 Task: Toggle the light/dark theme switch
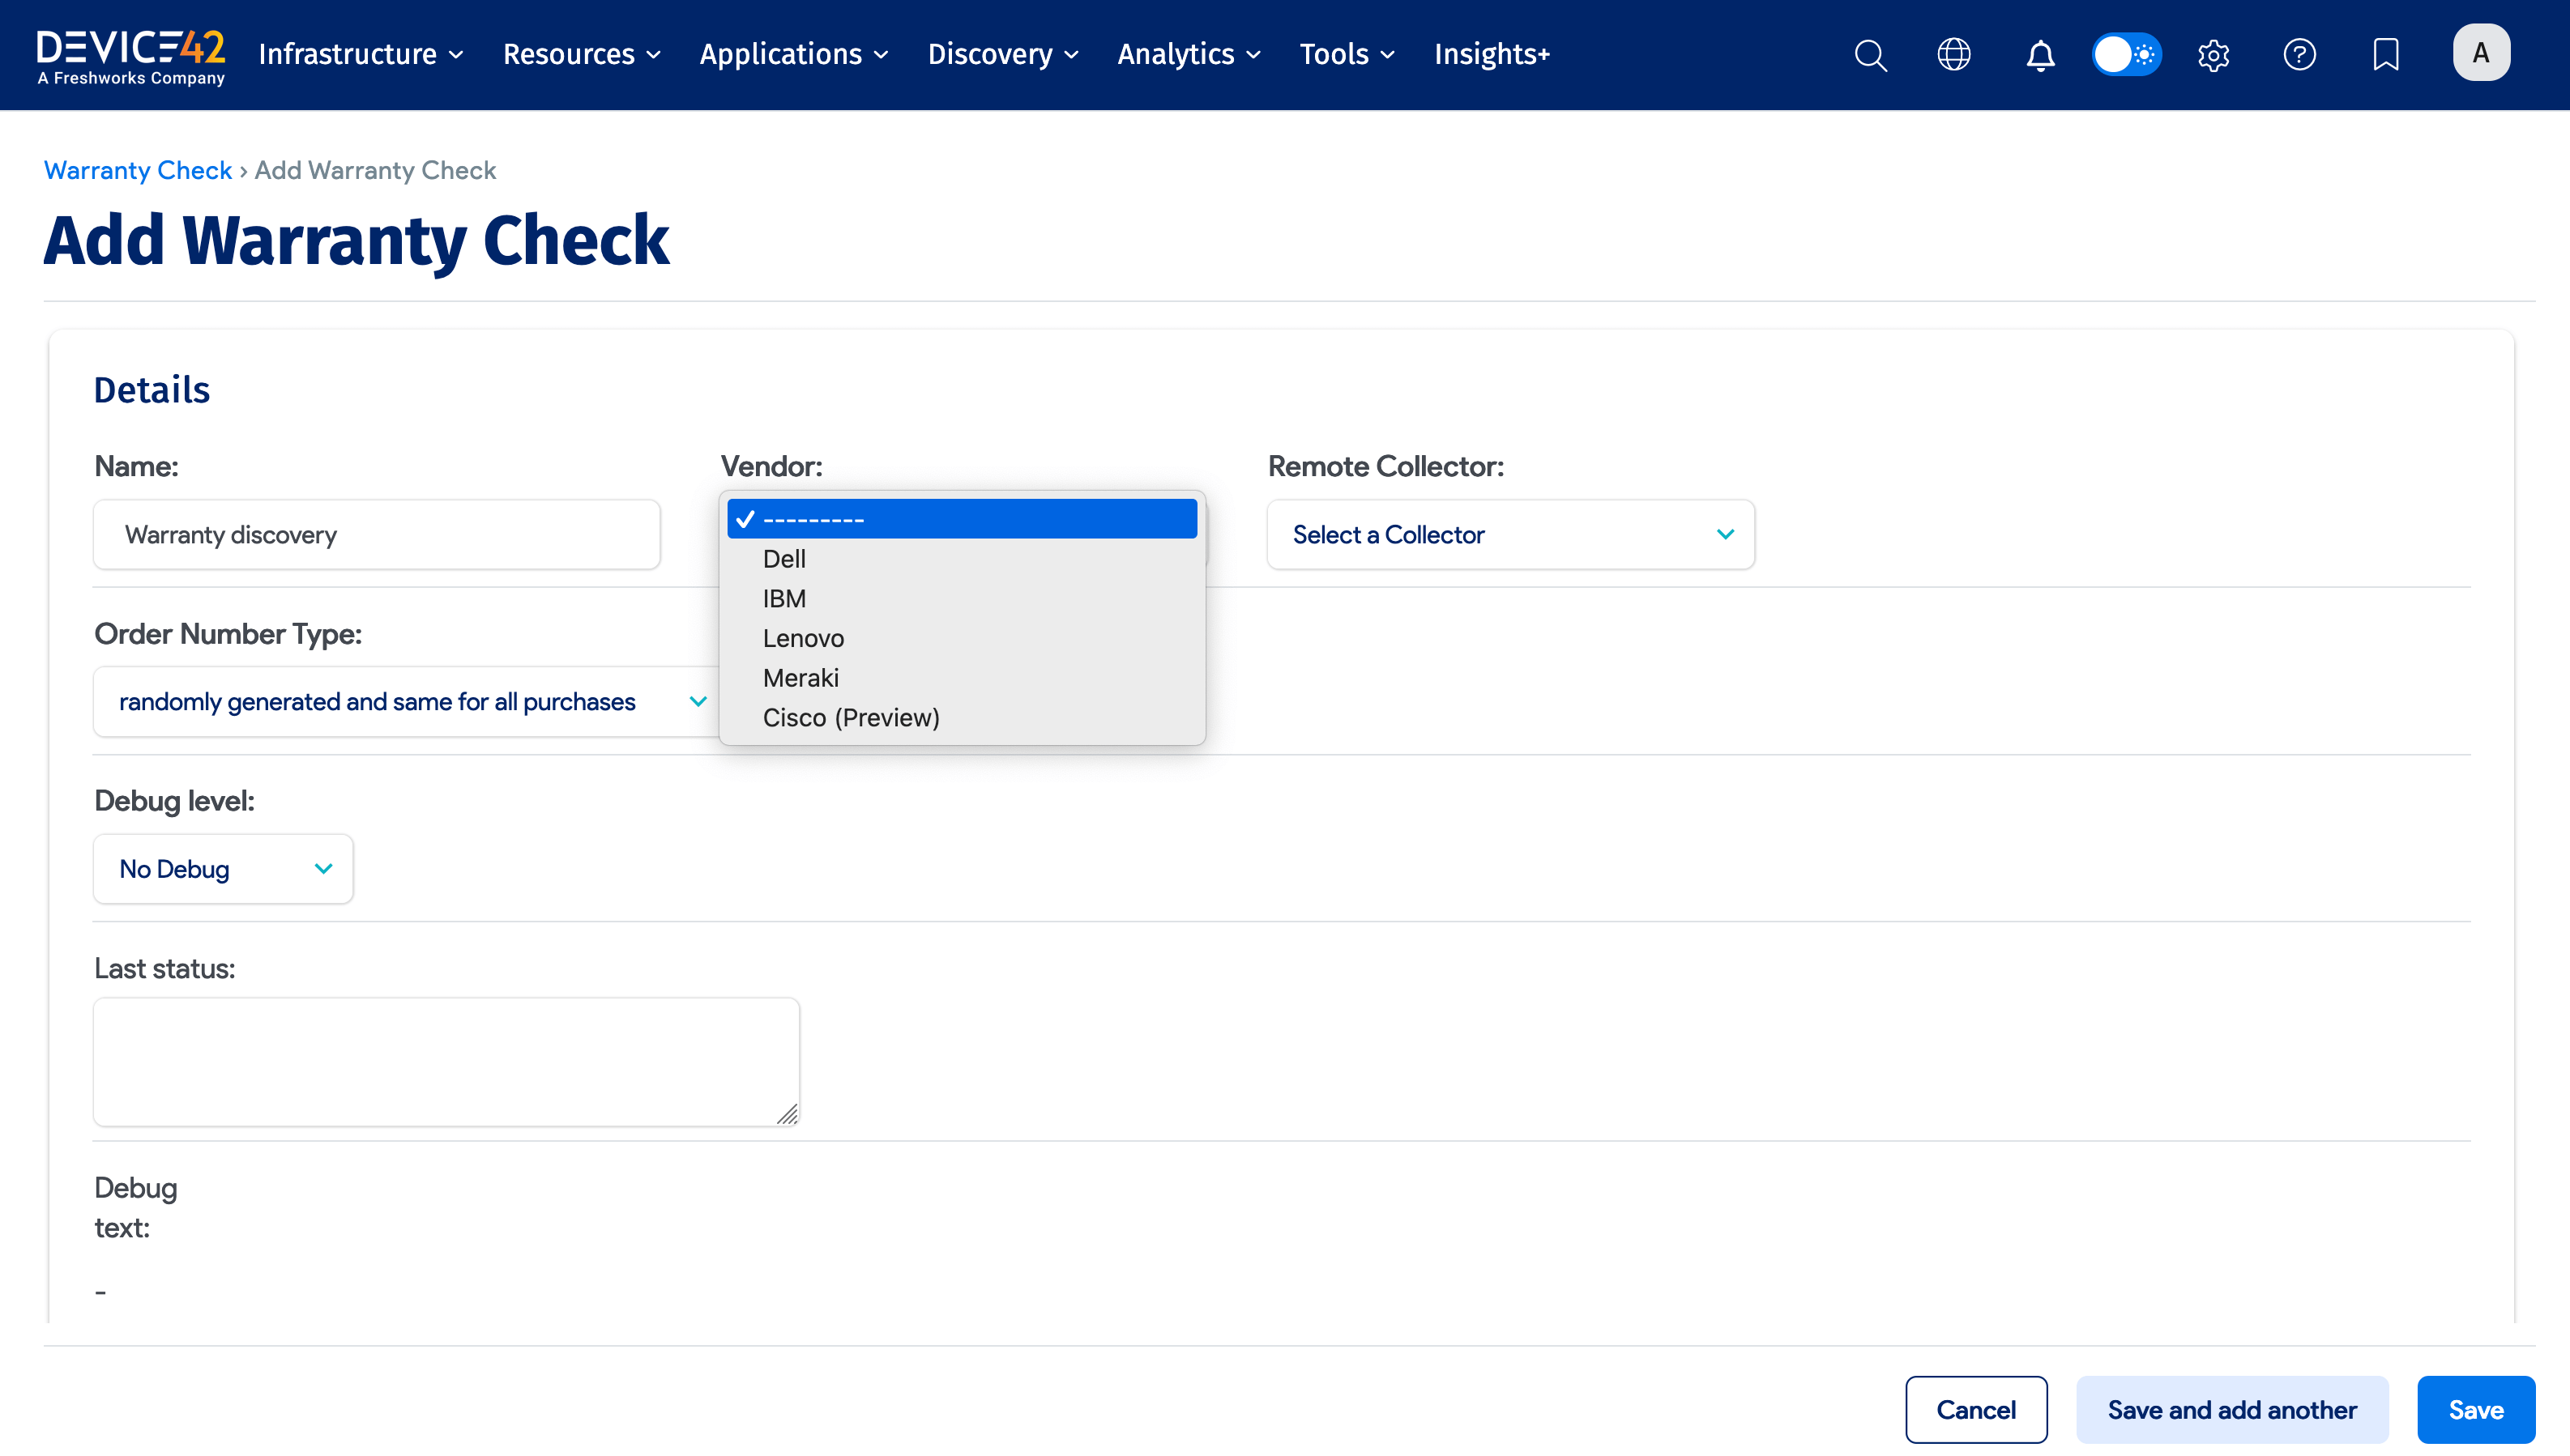[2127, 55]
